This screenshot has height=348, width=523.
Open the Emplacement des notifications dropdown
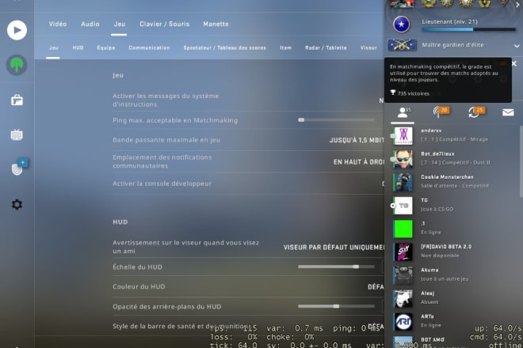tap(358, 162)
